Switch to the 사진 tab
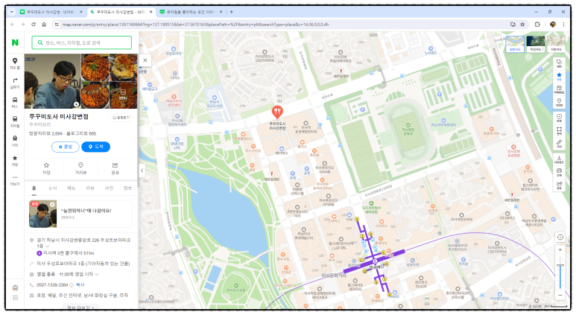The width and height of the screenshot is (576, 315). (109, 188)
